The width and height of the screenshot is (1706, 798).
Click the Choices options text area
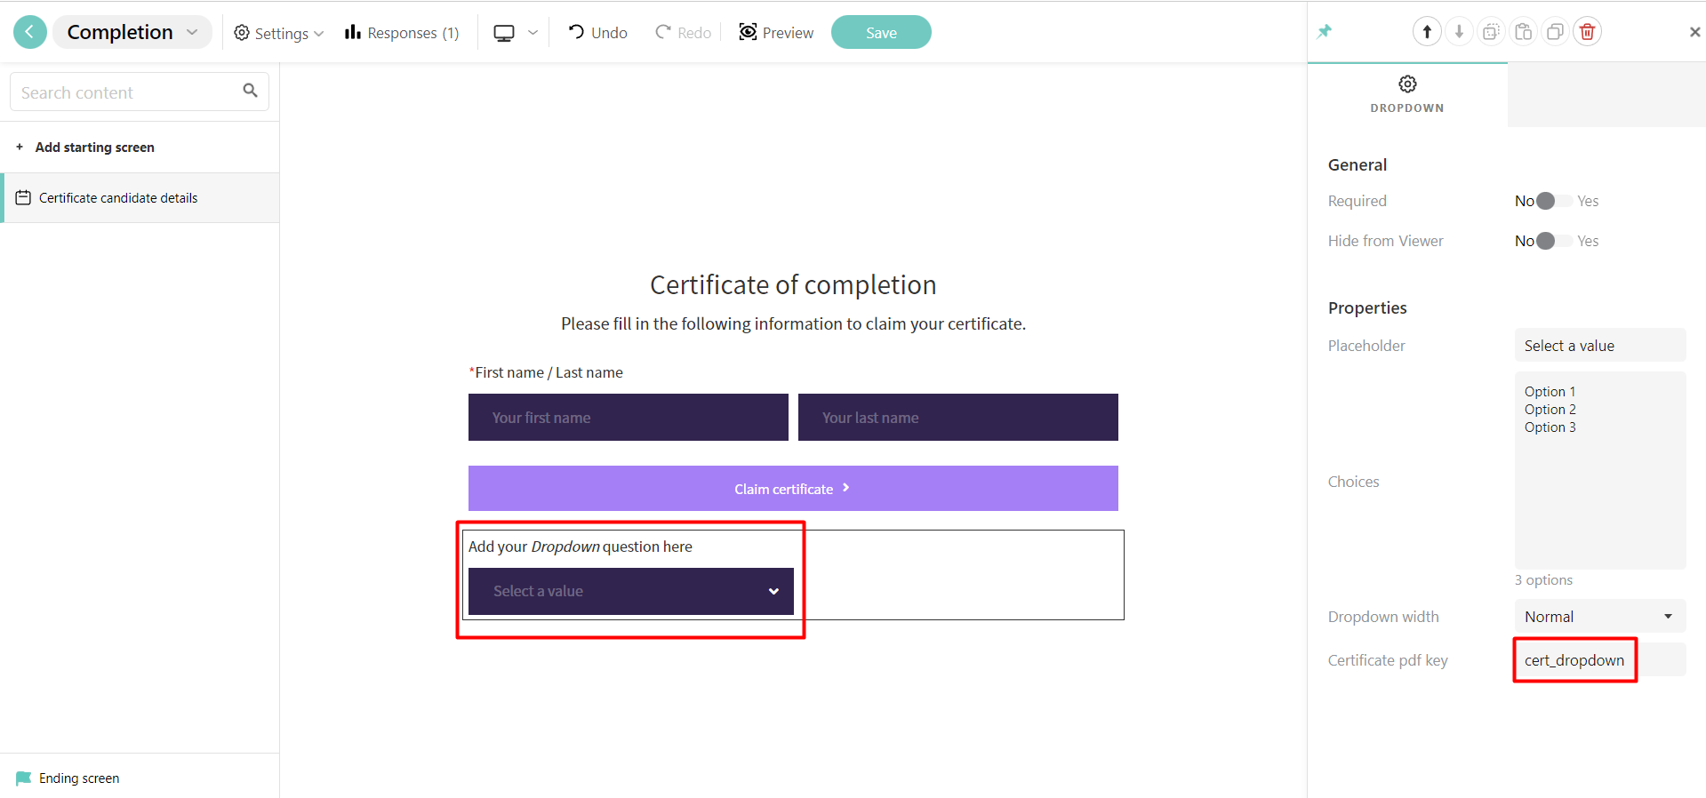point(1600,471)
